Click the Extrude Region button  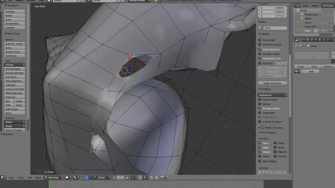click(15, 69)
